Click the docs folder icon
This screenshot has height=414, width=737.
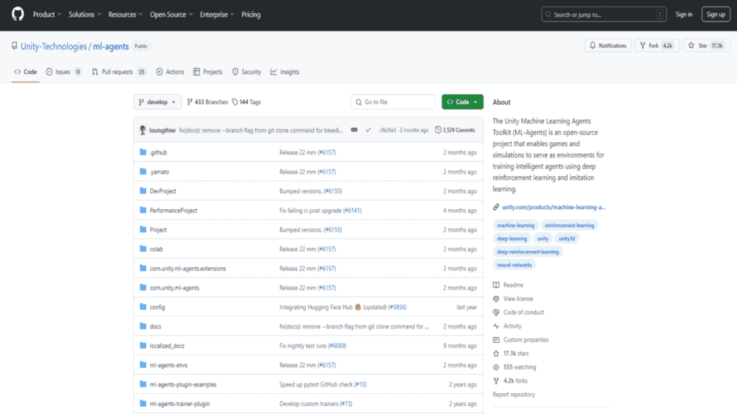(143, 326)
